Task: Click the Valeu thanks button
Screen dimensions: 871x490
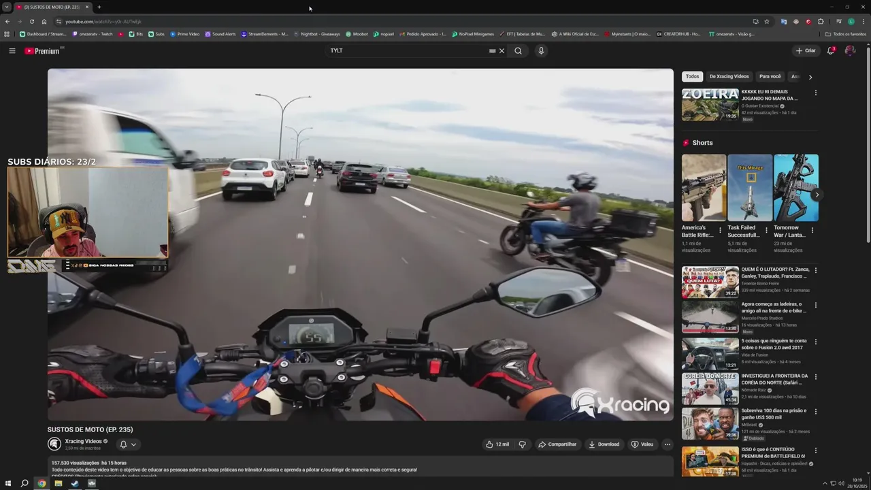Action: 642,444
